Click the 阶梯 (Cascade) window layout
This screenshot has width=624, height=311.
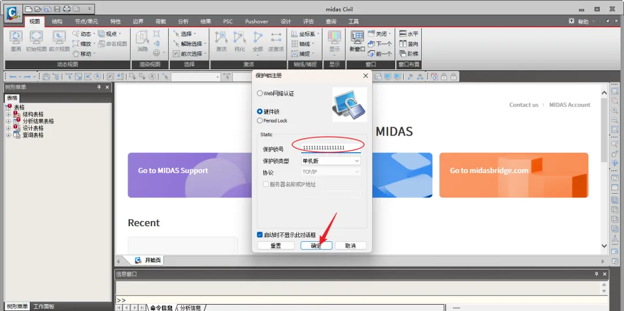click(408, 54)
